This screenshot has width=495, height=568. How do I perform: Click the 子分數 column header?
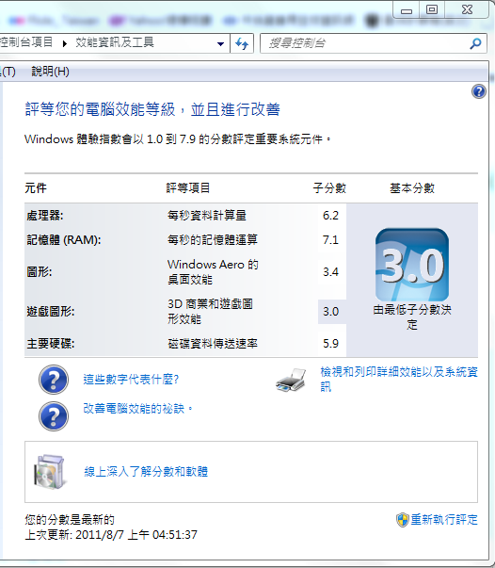tap(329, 188)
